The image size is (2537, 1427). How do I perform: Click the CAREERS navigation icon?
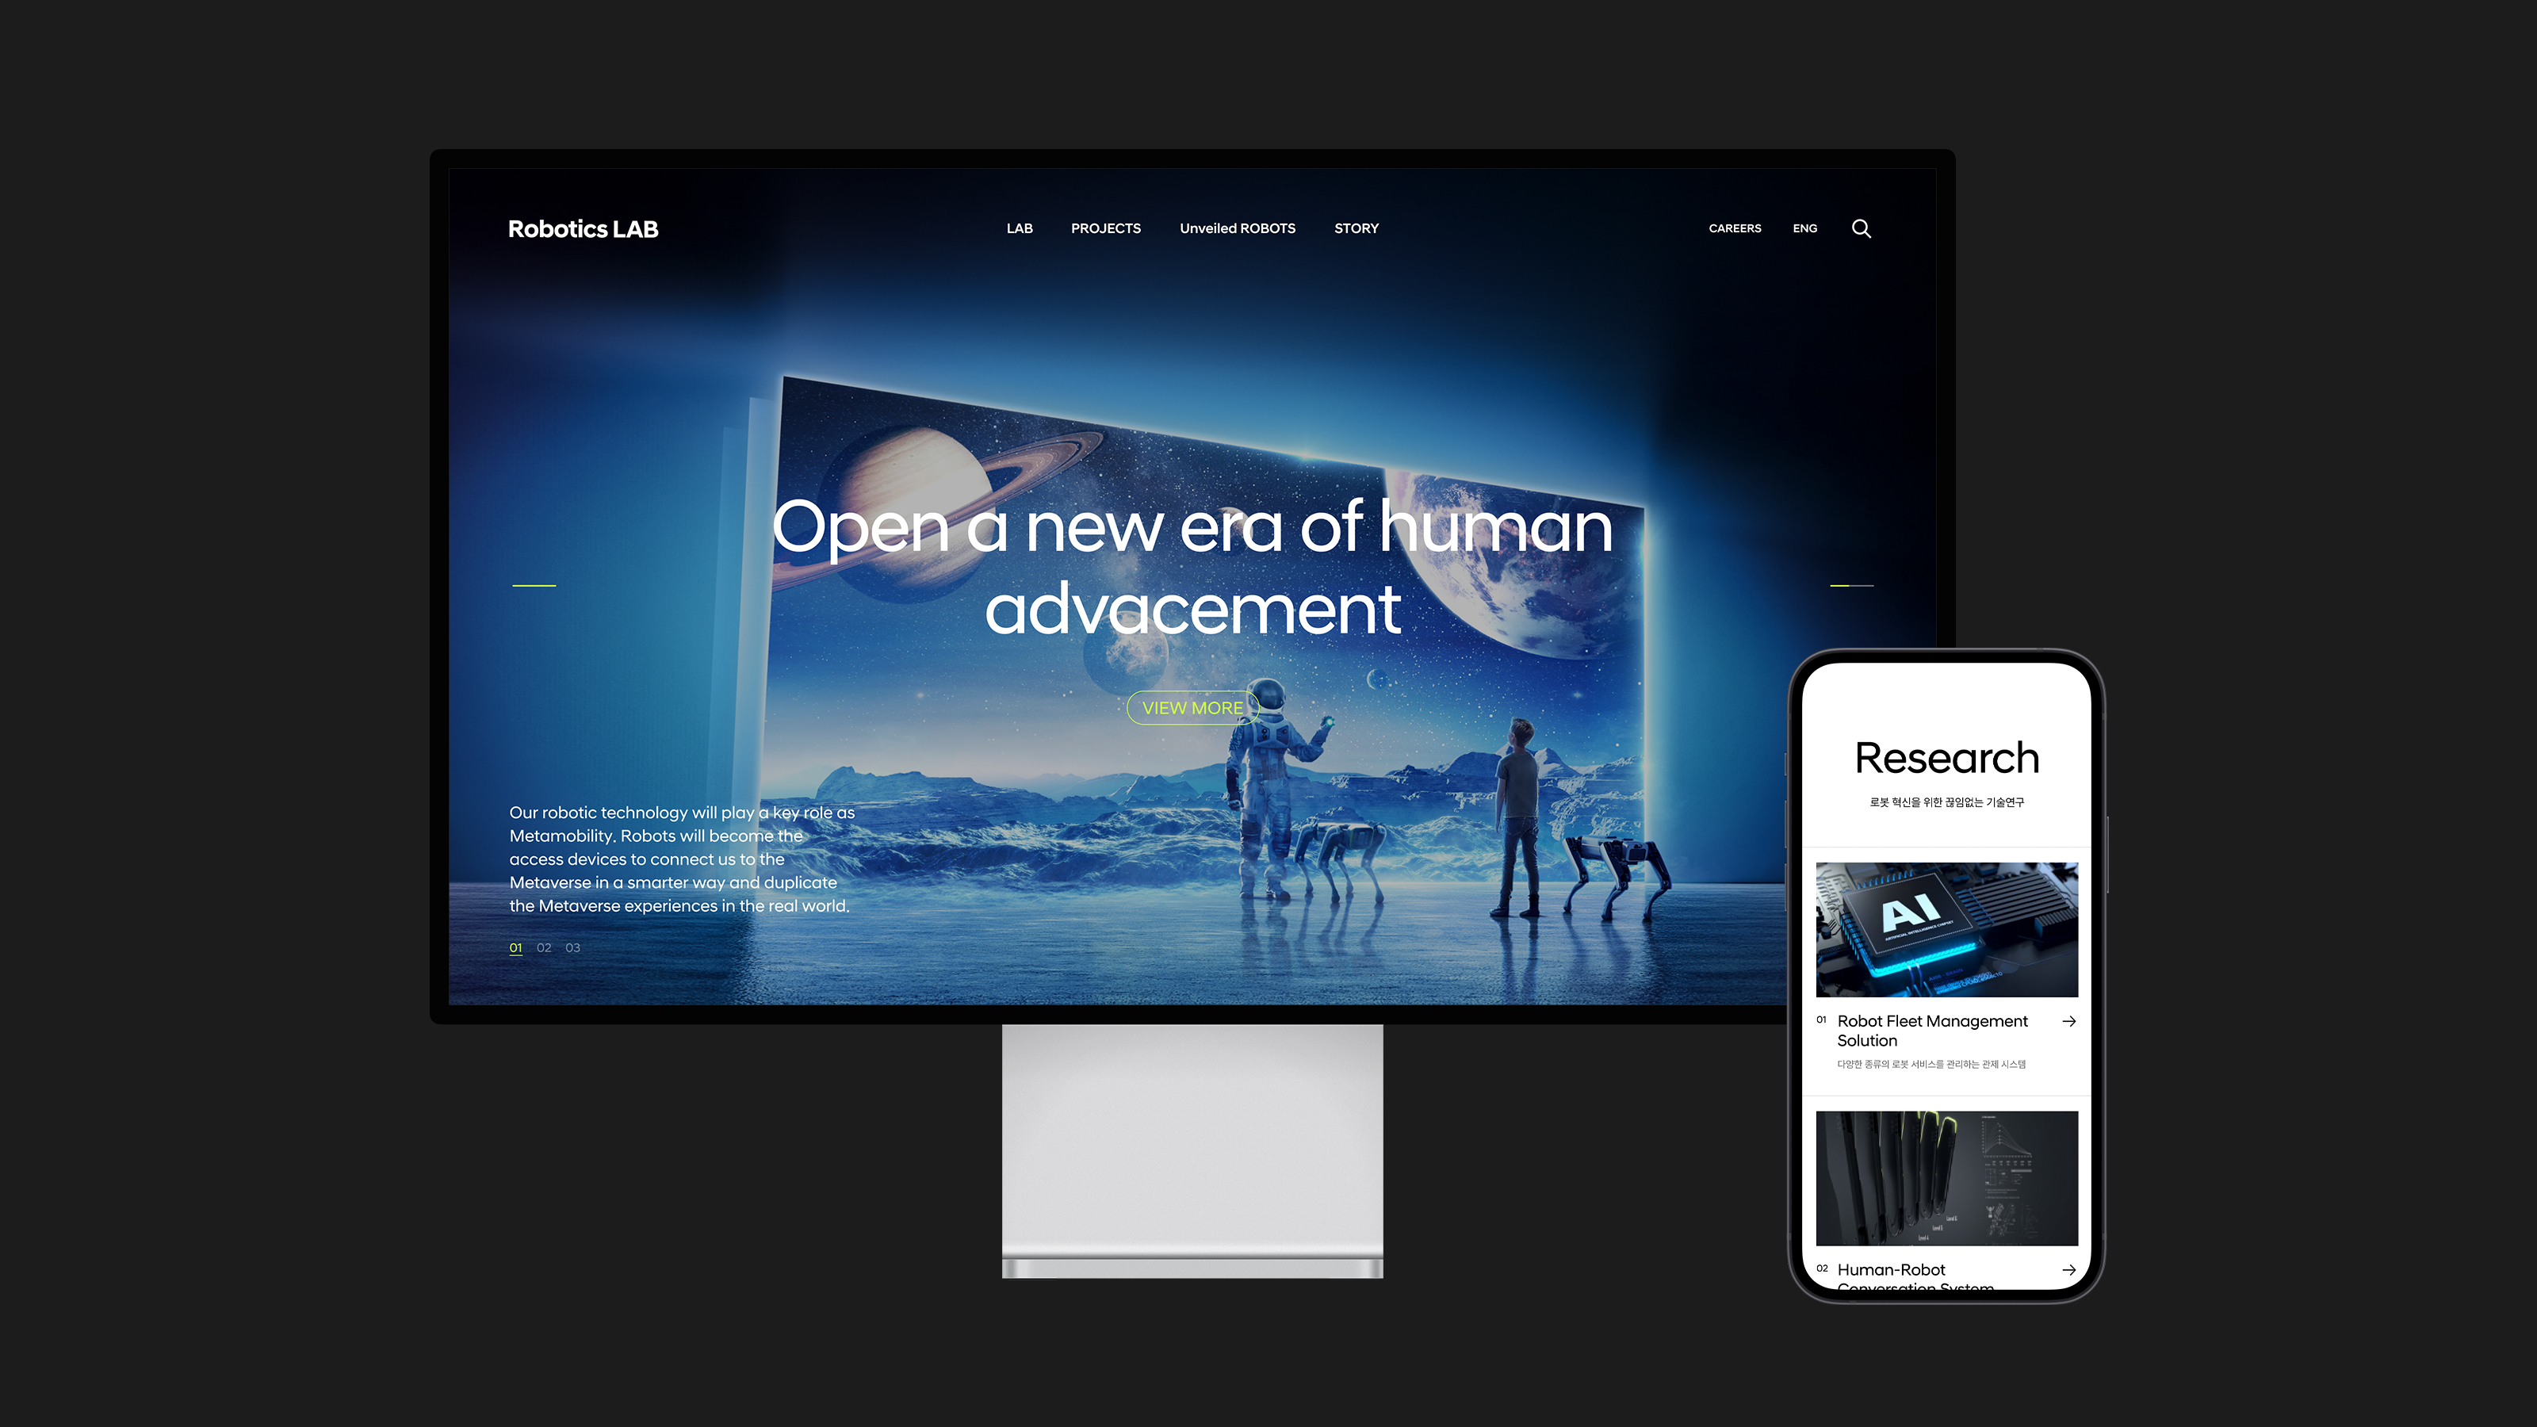(x=1735, y=227)
